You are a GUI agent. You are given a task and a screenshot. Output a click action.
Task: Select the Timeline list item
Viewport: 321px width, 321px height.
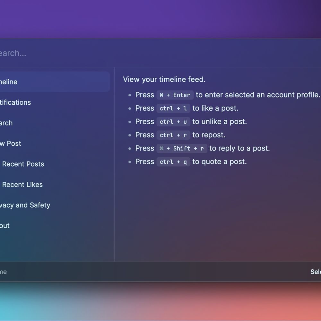click(55, 82)
